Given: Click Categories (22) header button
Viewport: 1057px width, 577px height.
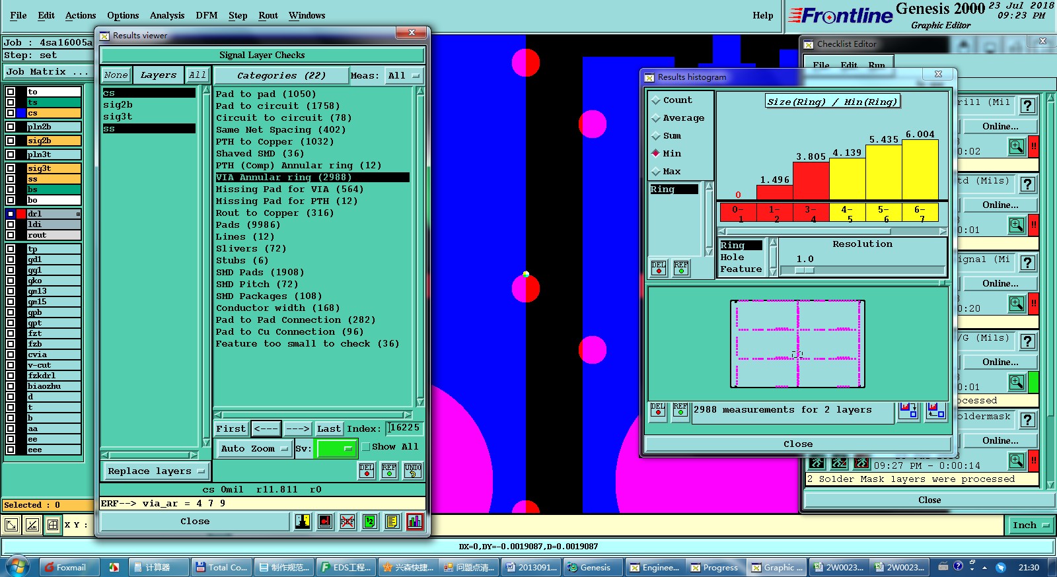Looking at the screenshot, I should coord(281,76).
